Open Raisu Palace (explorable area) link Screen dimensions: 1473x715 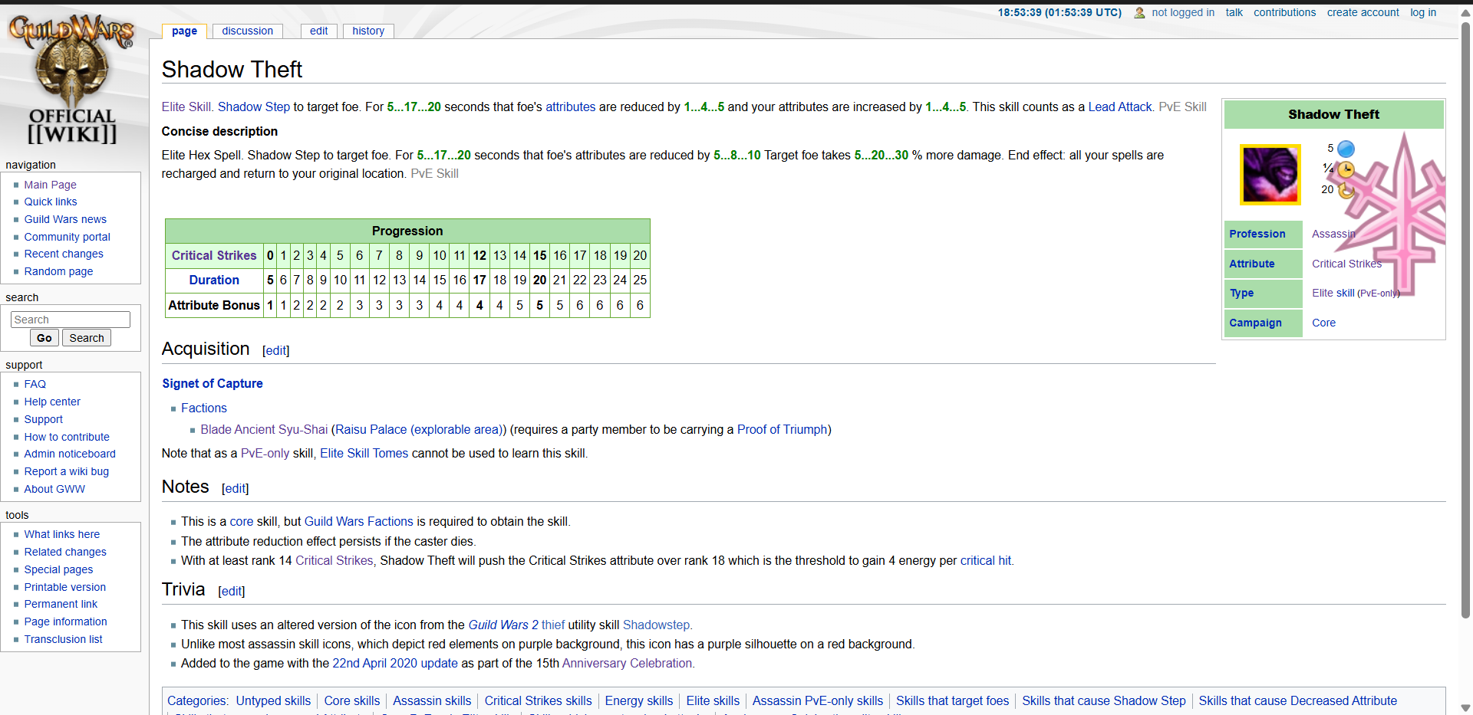point(419,429)
